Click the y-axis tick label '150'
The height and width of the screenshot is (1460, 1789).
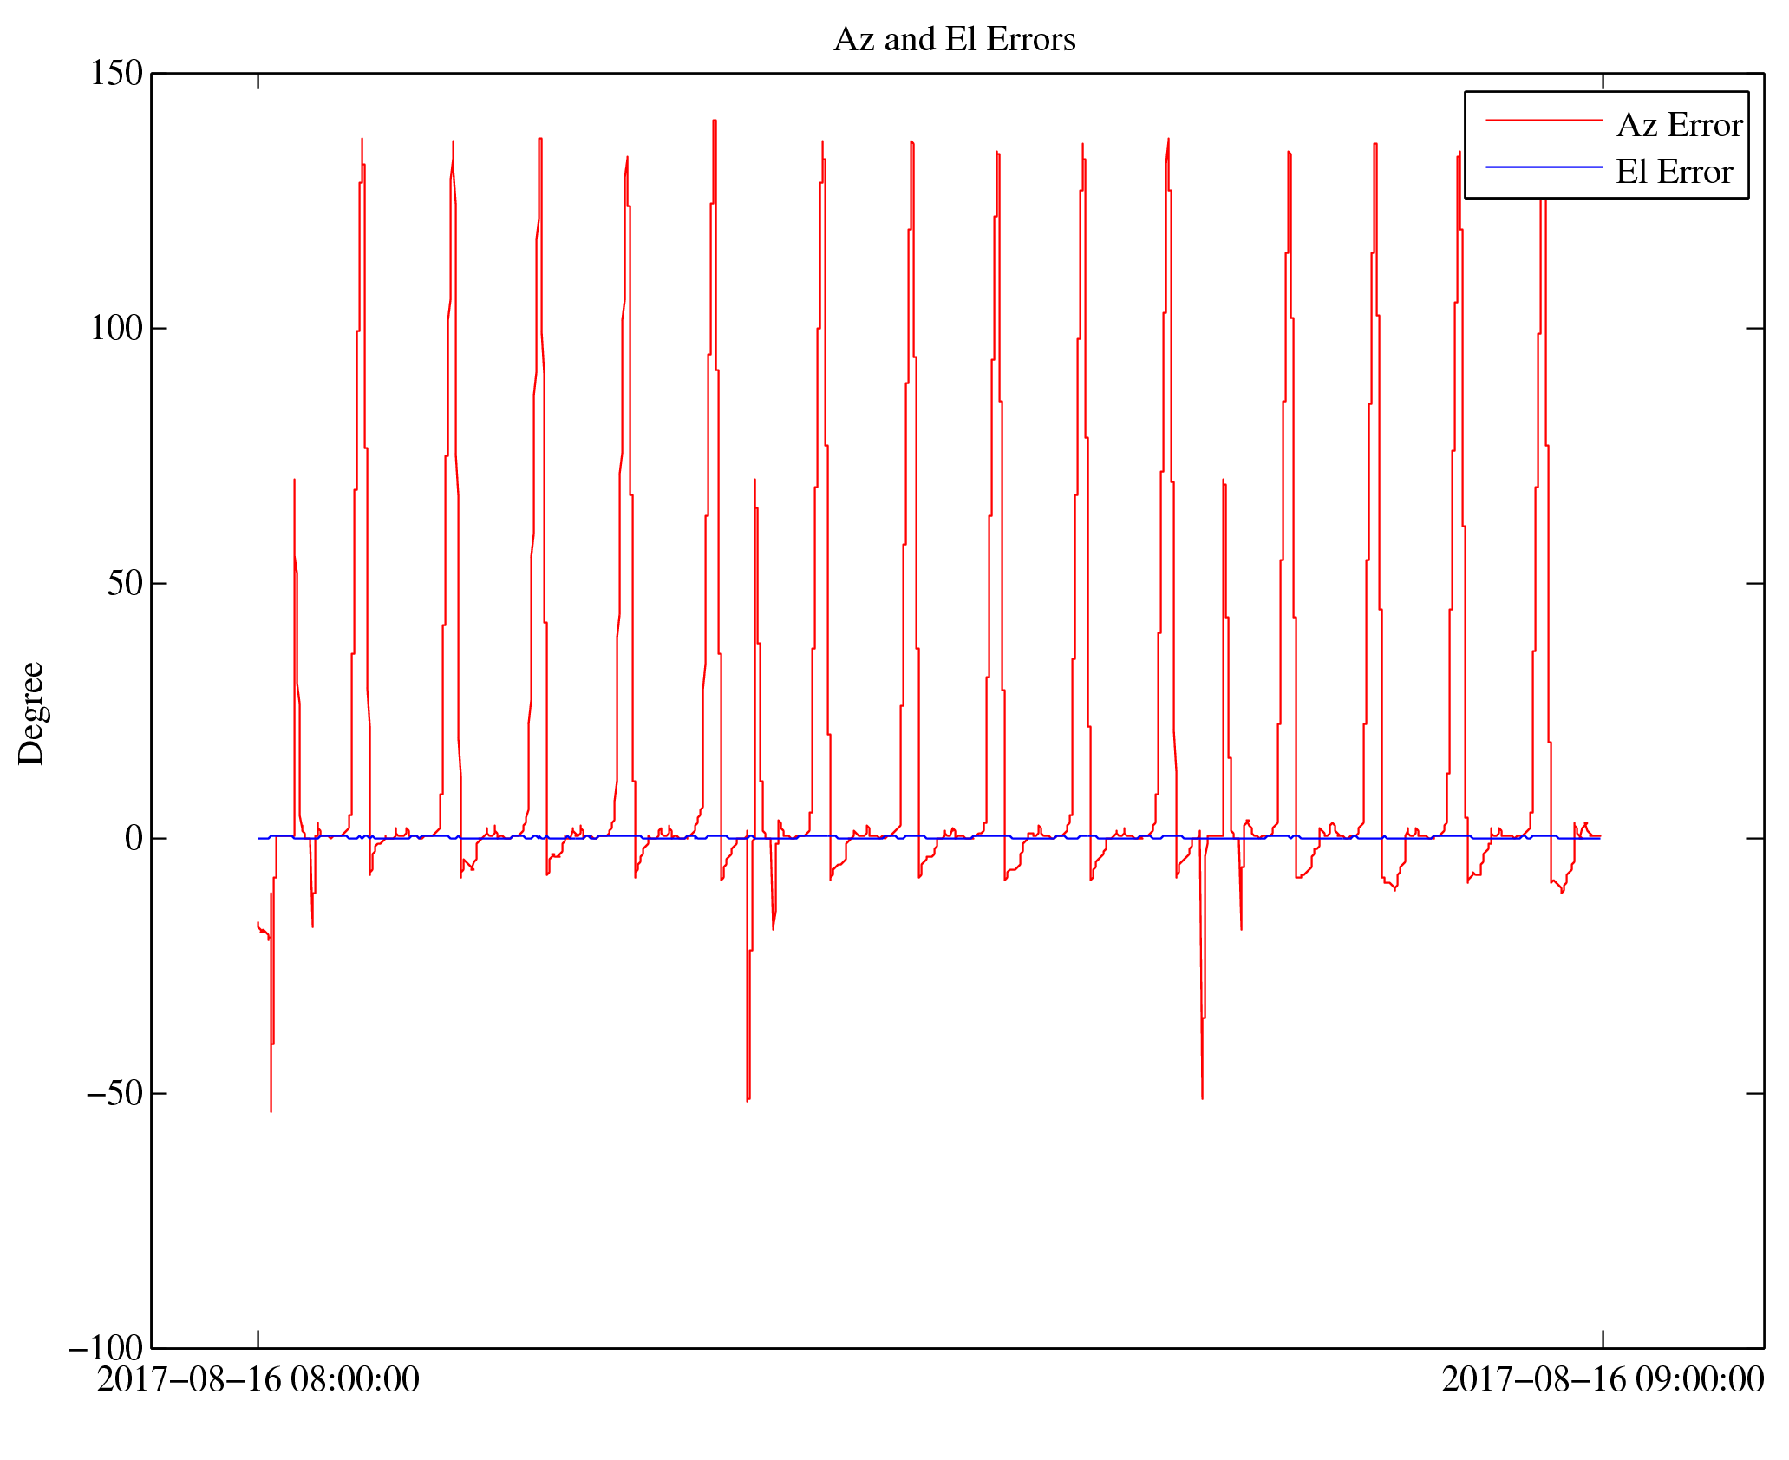[x=116, y=74]
